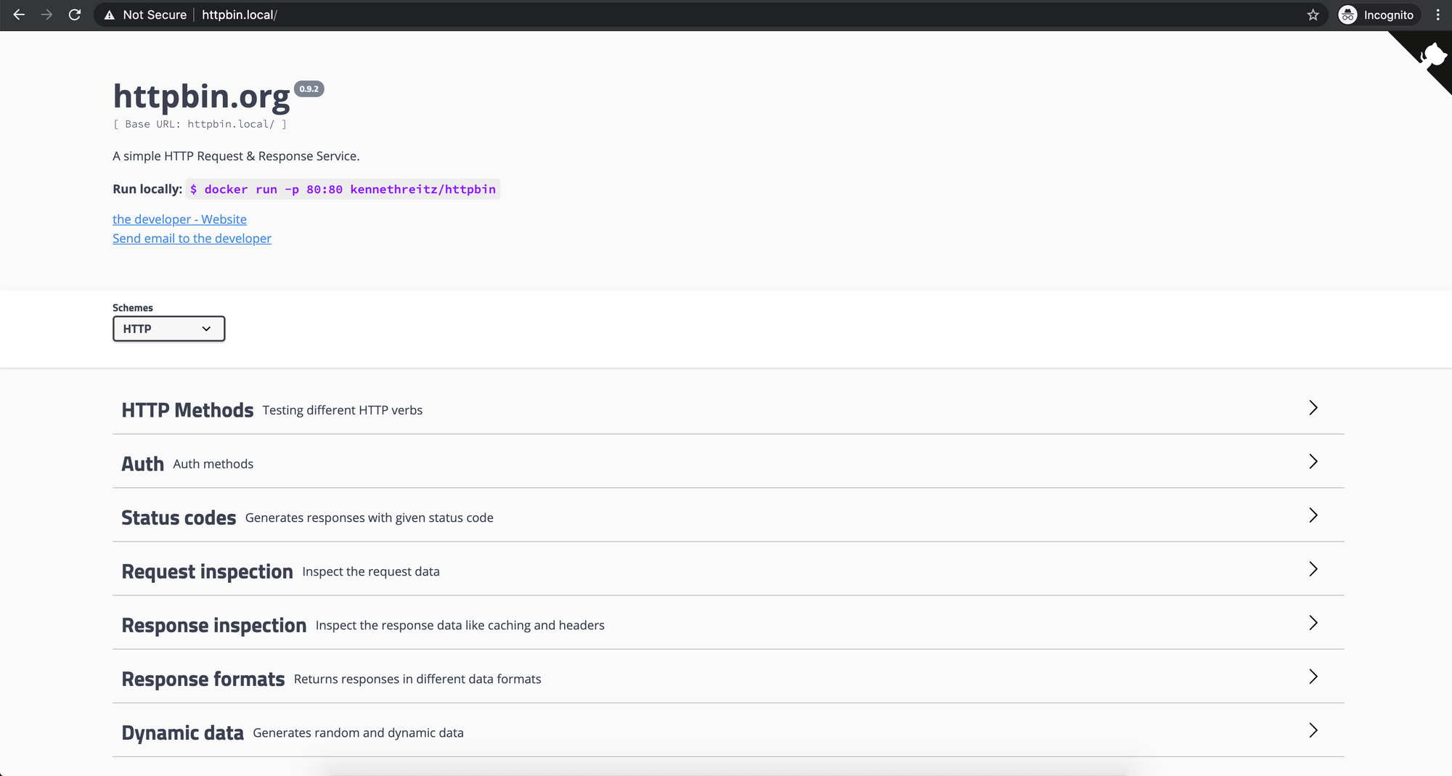
Task: Reload the httpbin page
Action: point(74,15)
